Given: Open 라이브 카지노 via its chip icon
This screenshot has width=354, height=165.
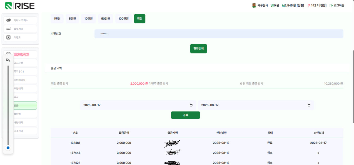Looking at the screenshot, I should (9, 20).
